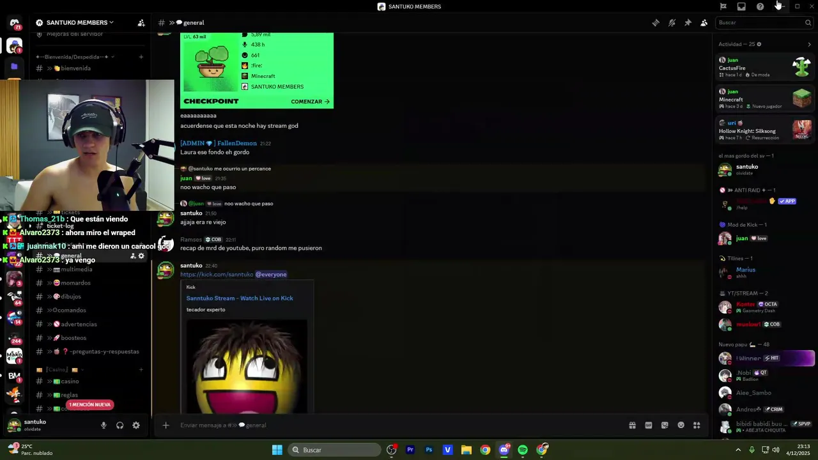Screen dimensions: 818x460
Task: Open the folder icon in server list
Action: click(x=14, y=66)
